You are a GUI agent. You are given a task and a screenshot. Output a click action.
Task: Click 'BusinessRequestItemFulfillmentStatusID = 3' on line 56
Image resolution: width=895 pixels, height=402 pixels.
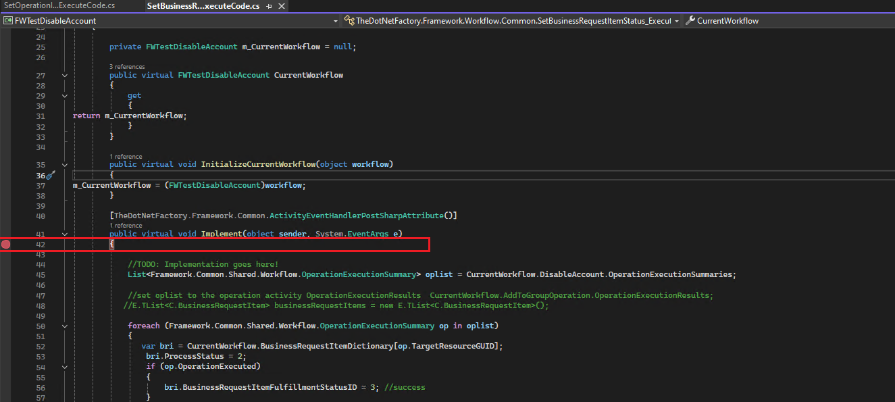coord(280,387)
